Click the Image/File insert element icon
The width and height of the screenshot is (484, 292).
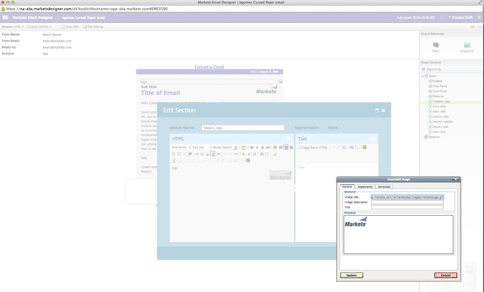point(467,46)
